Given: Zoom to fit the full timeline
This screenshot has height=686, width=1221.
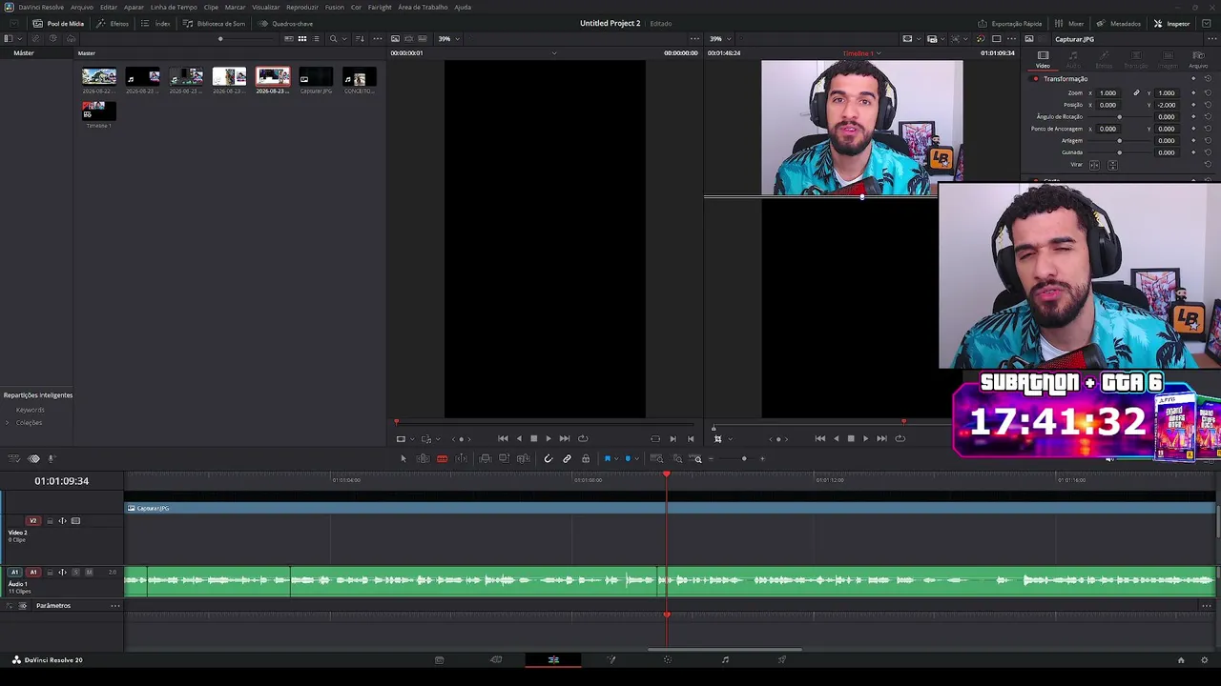Looking at the screenshot, I should pos(656,458).
